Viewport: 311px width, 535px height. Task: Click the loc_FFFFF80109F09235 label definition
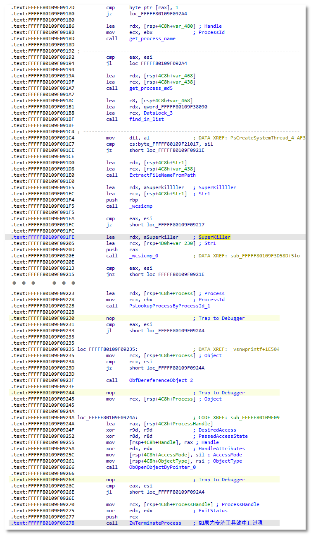click(107, 349)
